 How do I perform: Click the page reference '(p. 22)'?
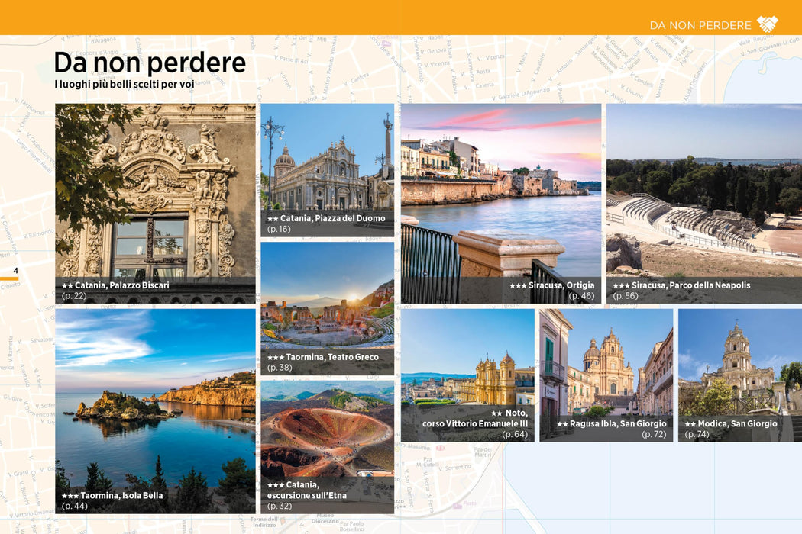coord(74,296)
